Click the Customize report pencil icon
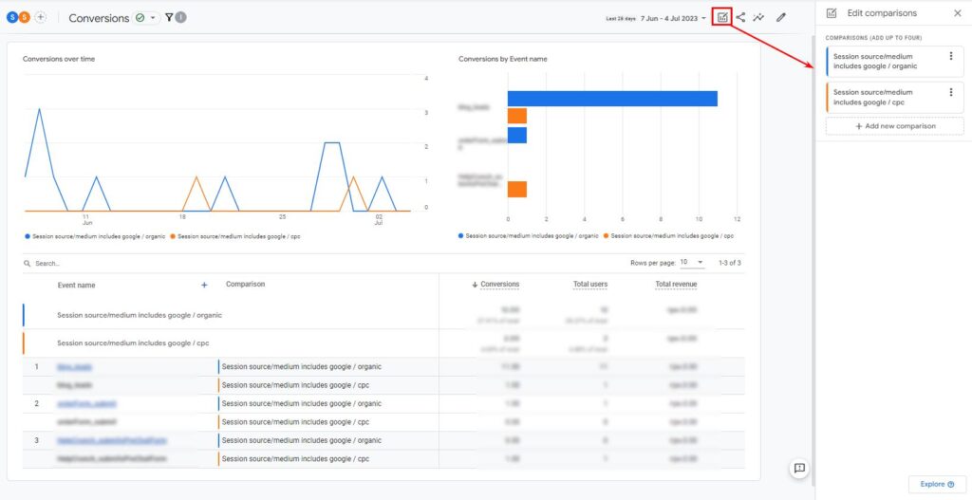 click(x=780, y=17)
